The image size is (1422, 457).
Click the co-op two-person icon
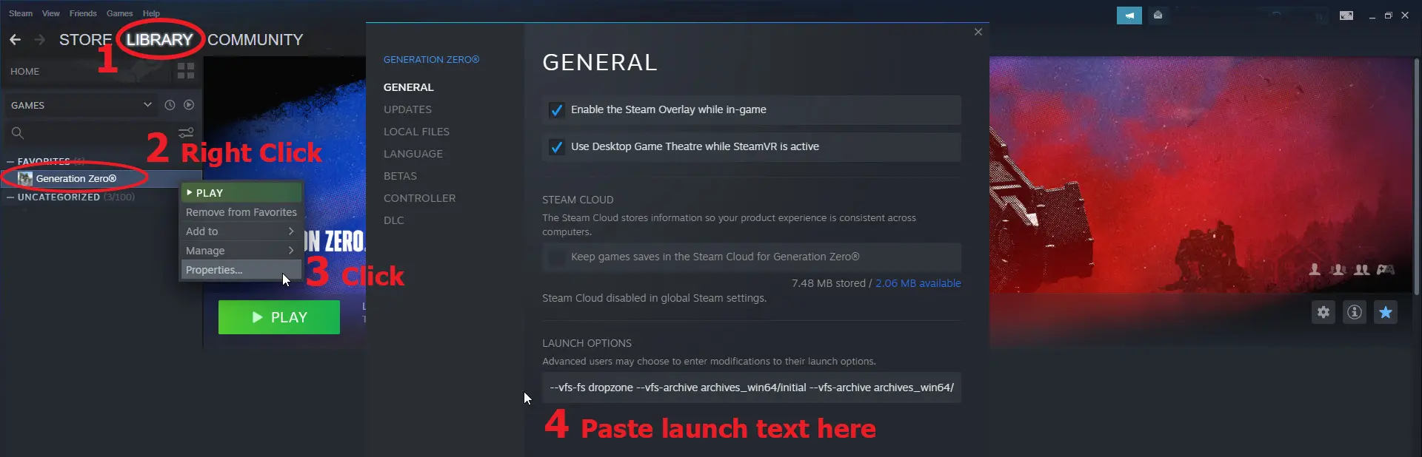[x=1362, y=269]
